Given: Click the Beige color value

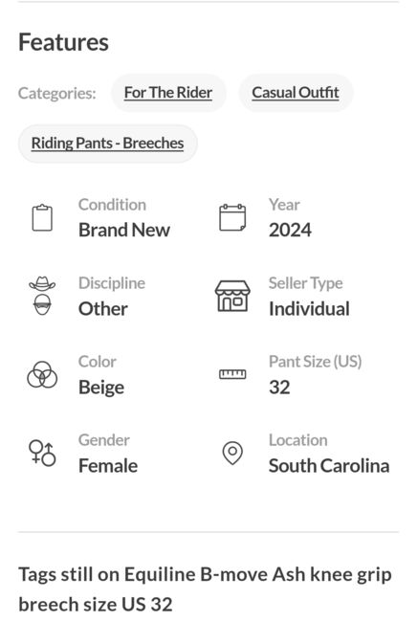Looking at the screenshot, I should coord(101,388).
